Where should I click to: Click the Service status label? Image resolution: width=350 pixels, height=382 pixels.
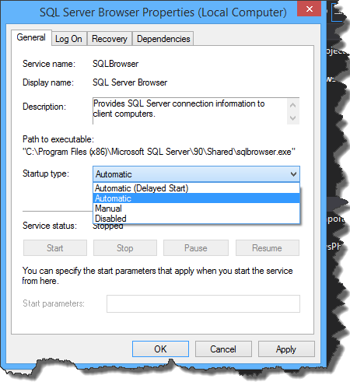click(50, 226)
